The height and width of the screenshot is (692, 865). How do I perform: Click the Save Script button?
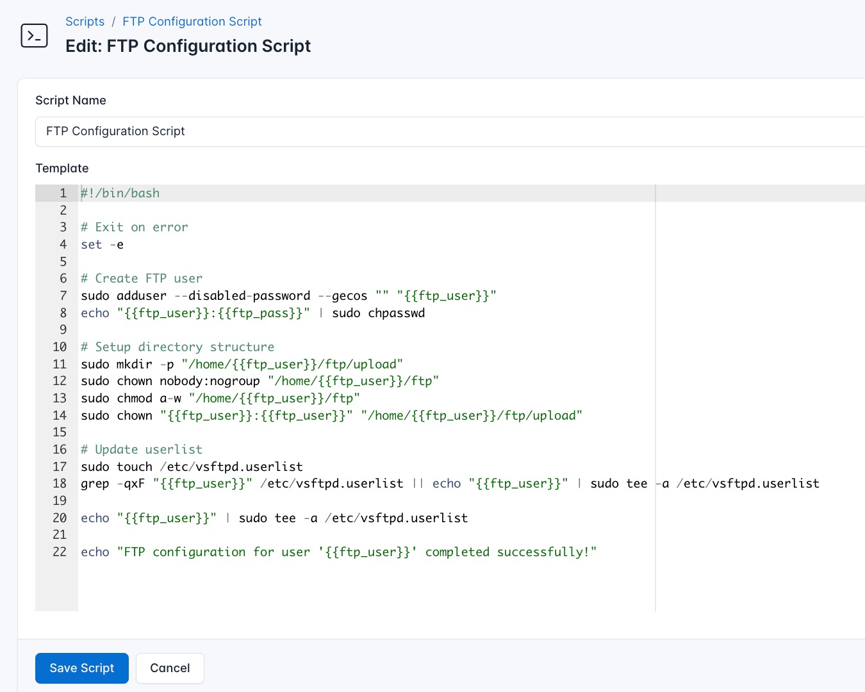81,668
